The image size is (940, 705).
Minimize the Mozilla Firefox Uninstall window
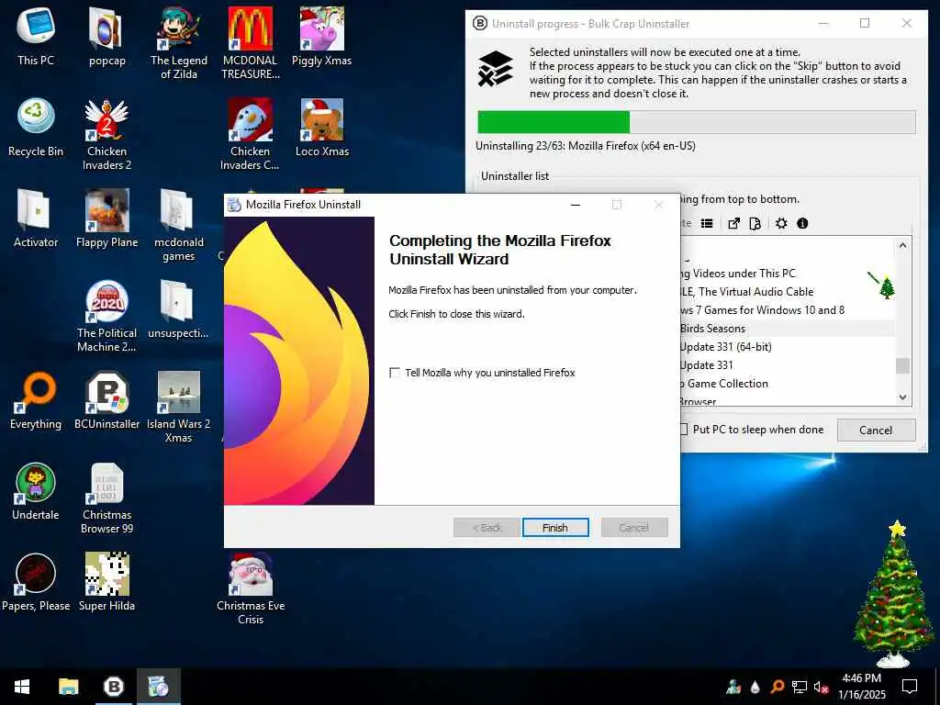point(576,205)
